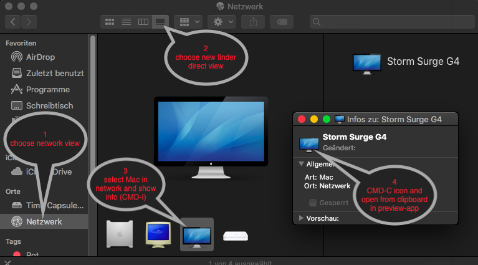Expand the Vorschau section
This screenshot has width=478, height=265.
point(301,218)
